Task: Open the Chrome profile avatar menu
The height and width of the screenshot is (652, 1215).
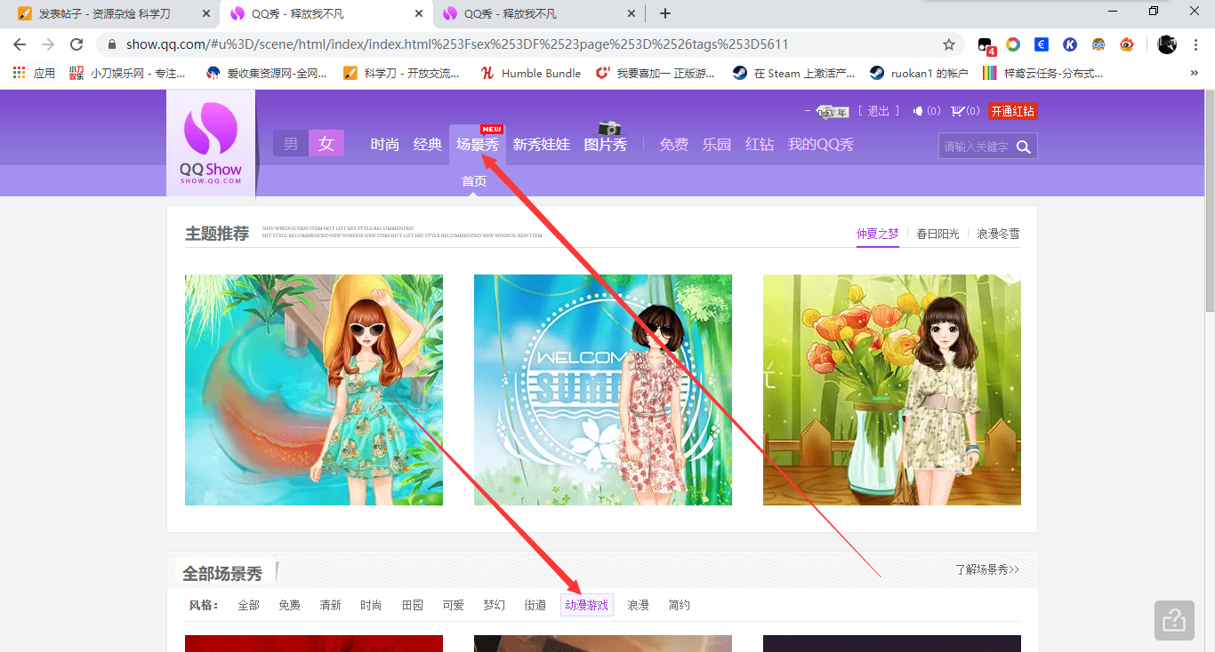Action: [1167, 44]
